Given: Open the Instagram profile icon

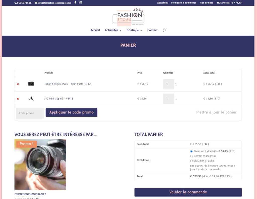Looking at the screenshot, I should pos(81,3).
